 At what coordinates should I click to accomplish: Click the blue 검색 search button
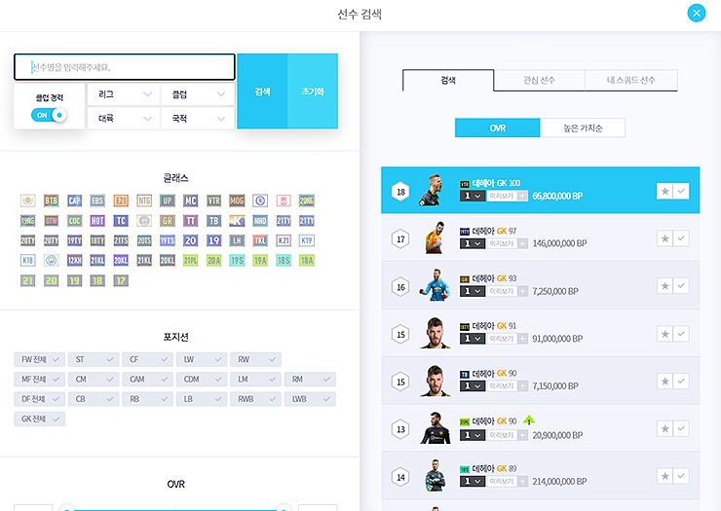pos(262,91)
